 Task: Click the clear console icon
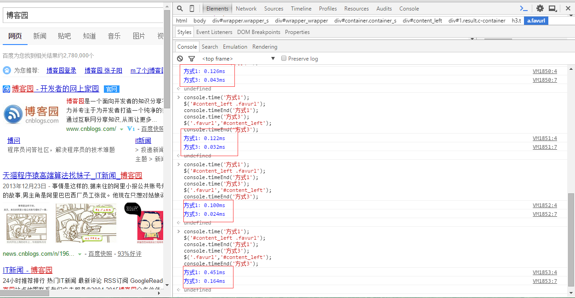(x=180, y=59)
